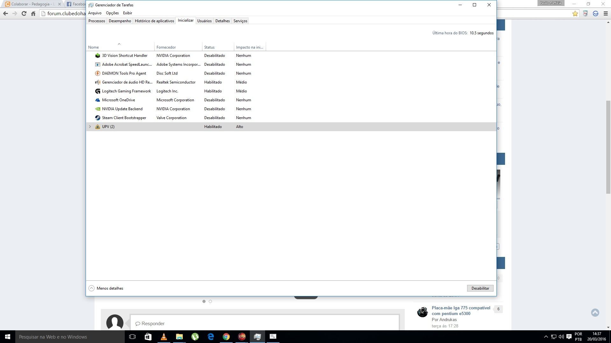
Task: Select the Disc Soft Ltd vendor cell
Action: 167,73
